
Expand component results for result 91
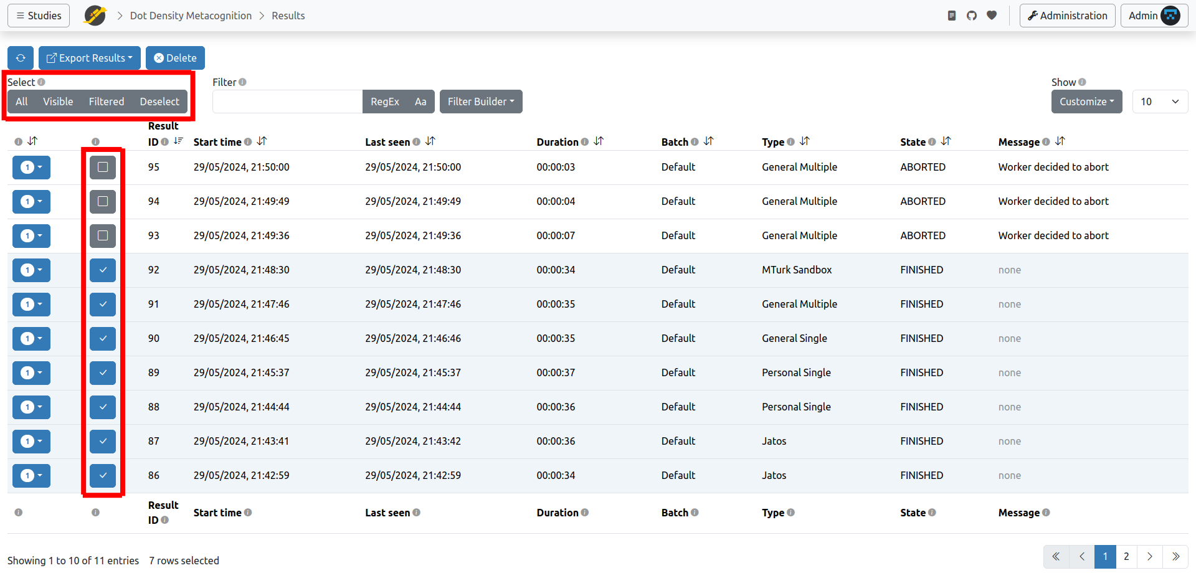31,304
